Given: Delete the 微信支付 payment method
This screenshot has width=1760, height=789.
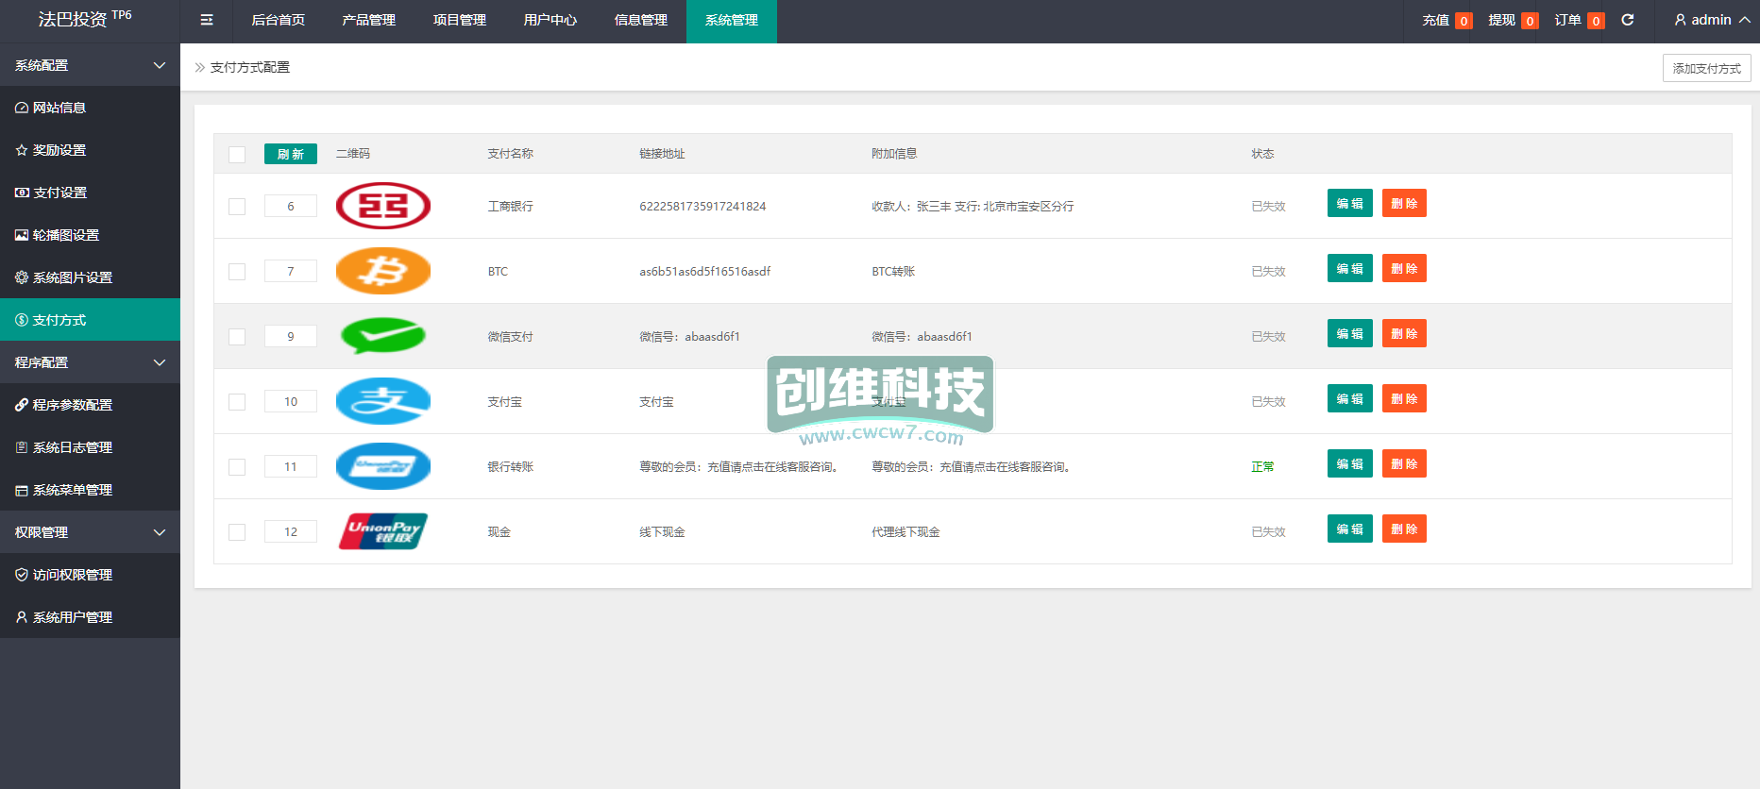Looking at the screenshot, I should pyautogui.click(x=1404, y=333).
